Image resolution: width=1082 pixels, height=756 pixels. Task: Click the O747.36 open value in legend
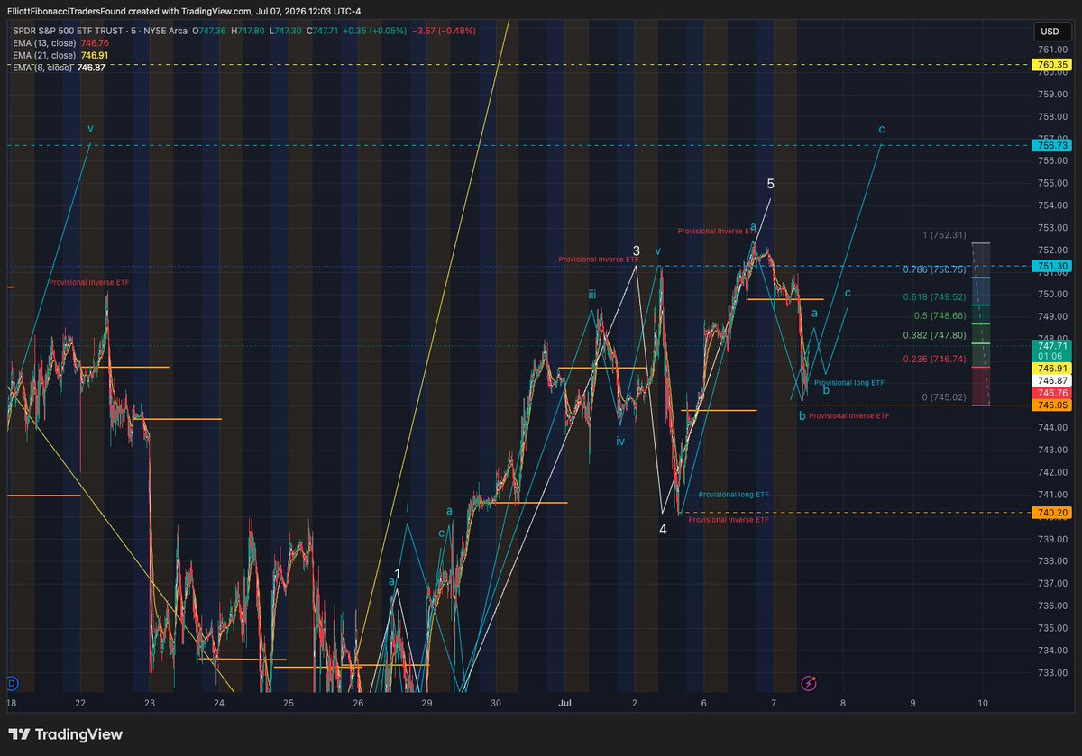210,31
